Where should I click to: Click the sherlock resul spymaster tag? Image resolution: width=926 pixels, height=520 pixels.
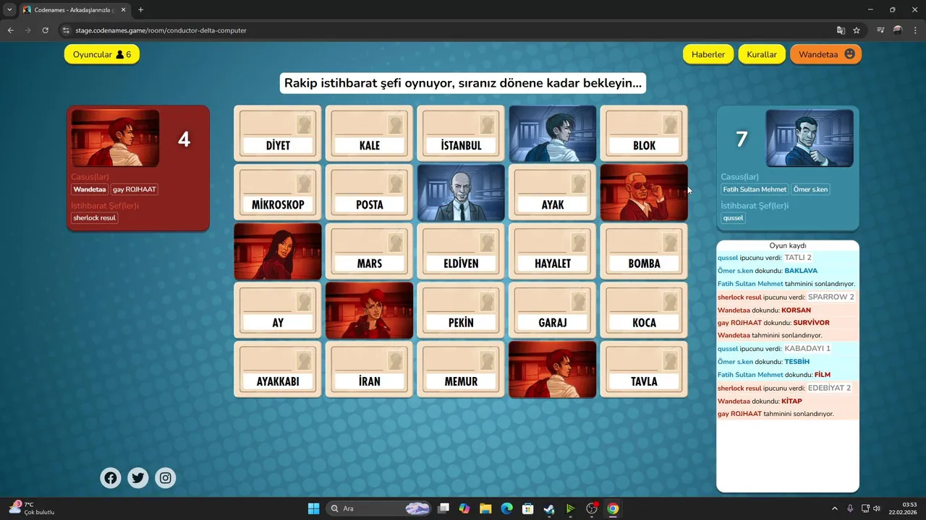tap(95, 217)
